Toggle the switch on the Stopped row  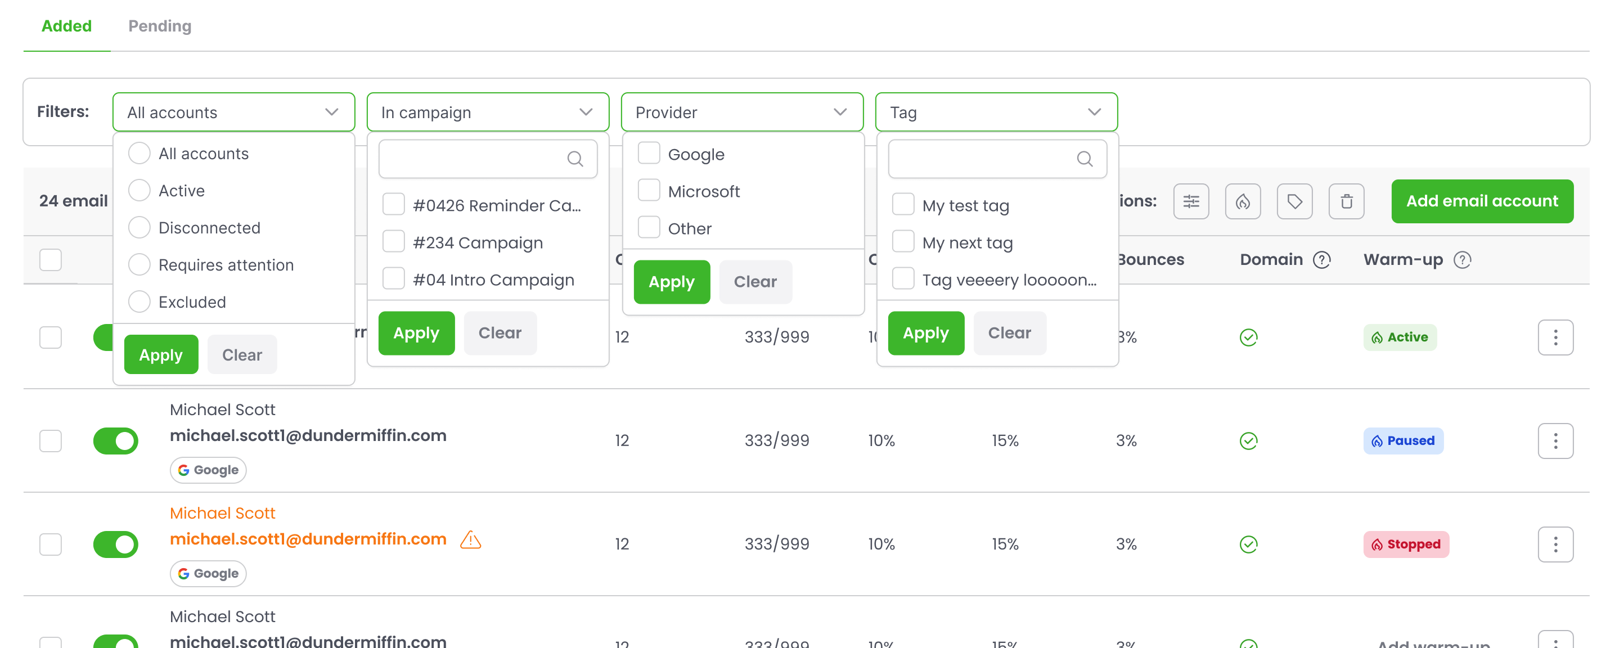click(116, 545)
